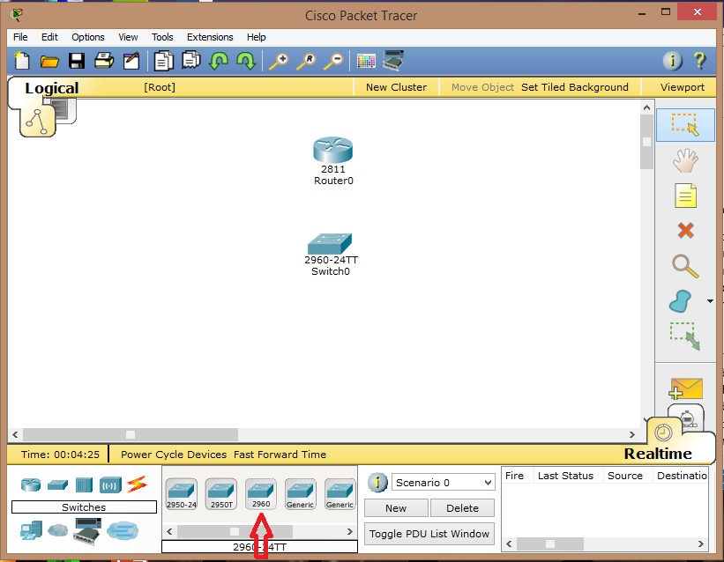
Task: Choose the Draw Polygon shape tool
Action: [680, 301]
